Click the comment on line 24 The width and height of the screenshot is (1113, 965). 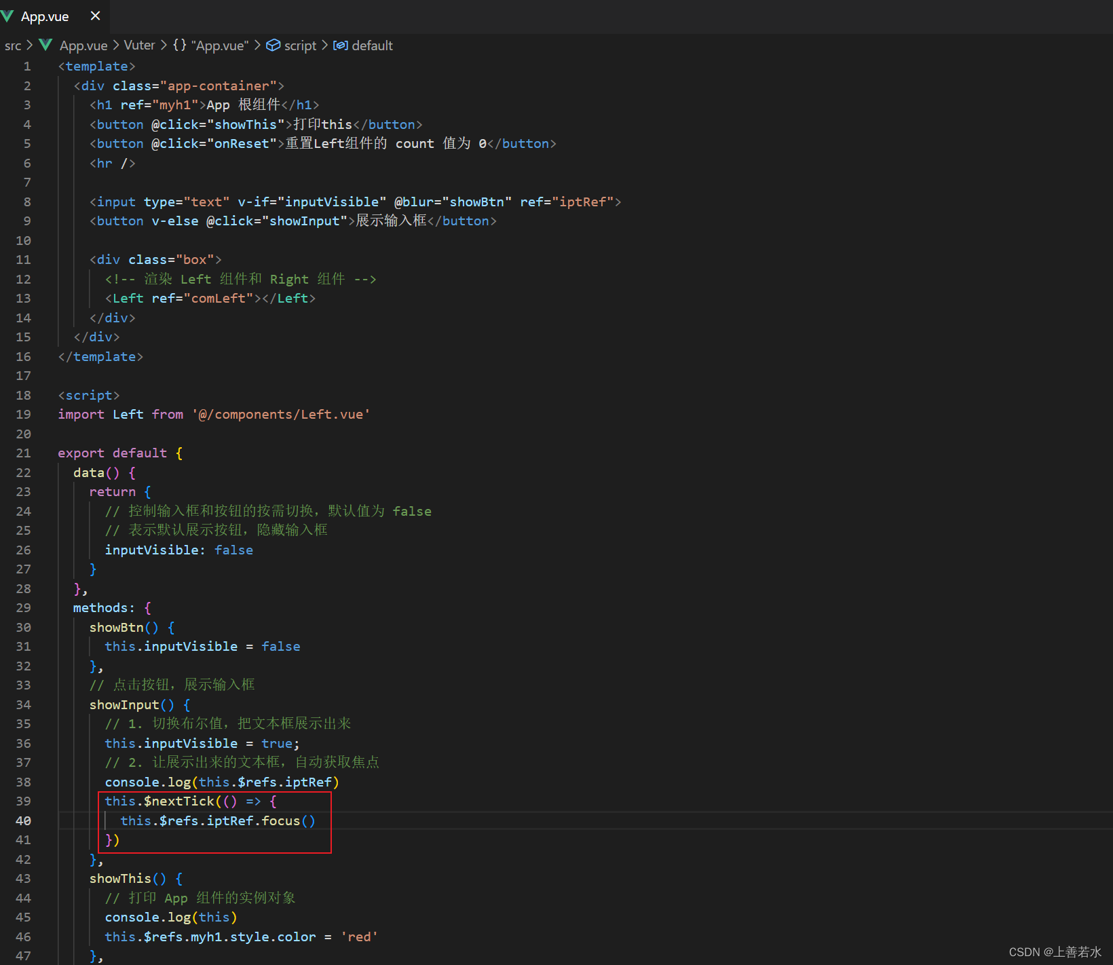click(268, 511)
